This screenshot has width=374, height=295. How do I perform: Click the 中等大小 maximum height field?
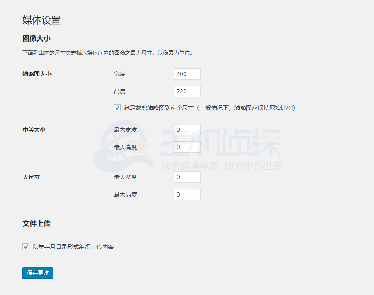click(187, 147)
